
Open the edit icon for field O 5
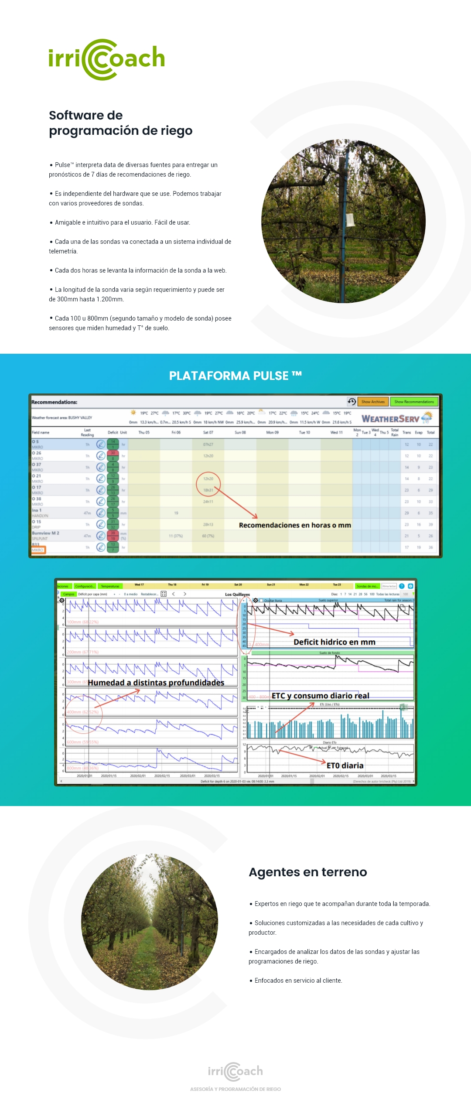(101, 444)
